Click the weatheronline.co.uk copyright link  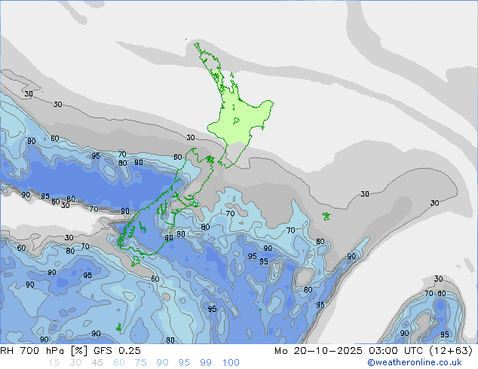[415, 362]
